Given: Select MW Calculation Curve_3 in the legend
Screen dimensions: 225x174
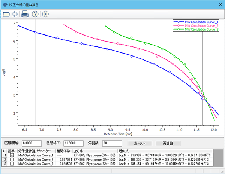Looking at the screenshot, I should pos(201,29).
